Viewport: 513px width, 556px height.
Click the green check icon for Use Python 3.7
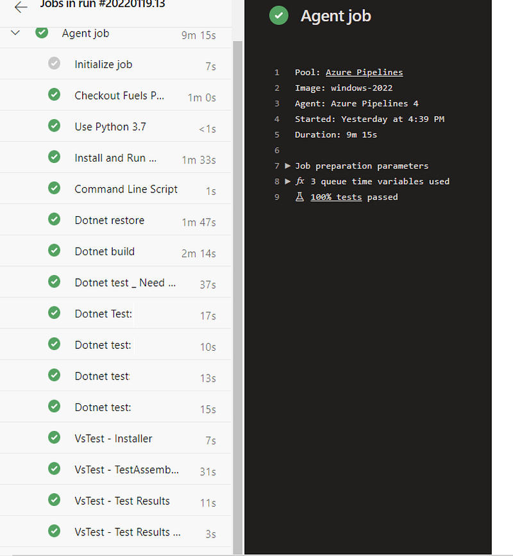point(55,126)
